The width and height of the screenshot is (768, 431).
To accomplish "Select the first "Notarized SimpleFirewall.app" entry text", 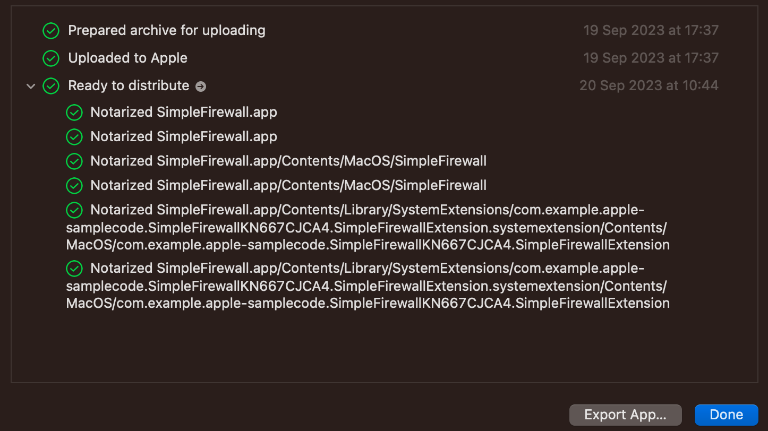I will (184, 112).
